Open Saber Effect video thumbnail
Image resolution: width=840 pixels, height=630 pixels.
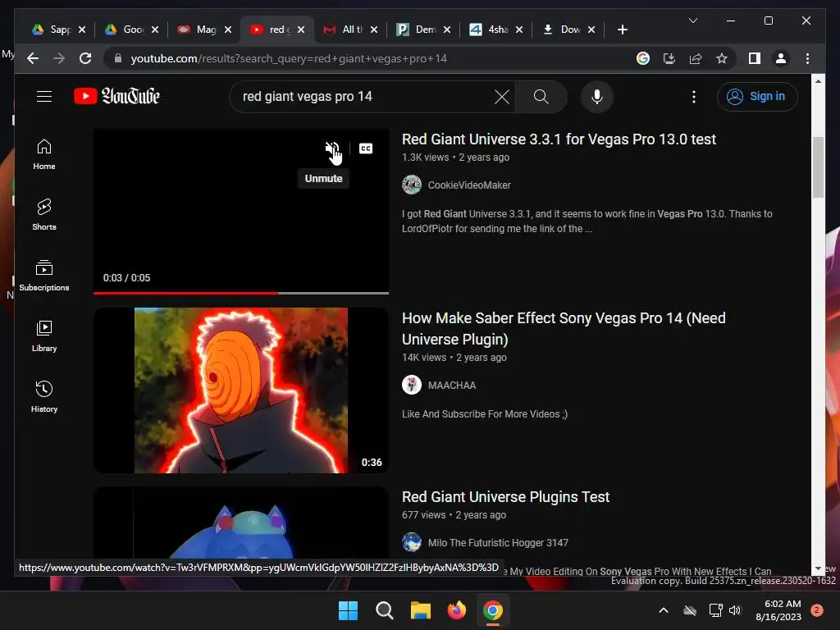[x=241, y=390]
